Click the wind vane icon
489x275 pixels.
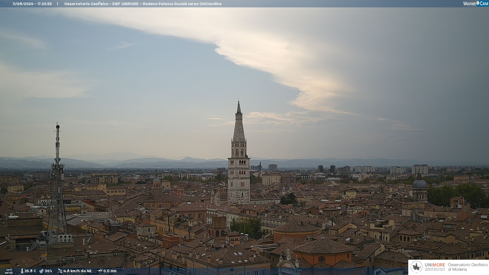click(60, 271)
